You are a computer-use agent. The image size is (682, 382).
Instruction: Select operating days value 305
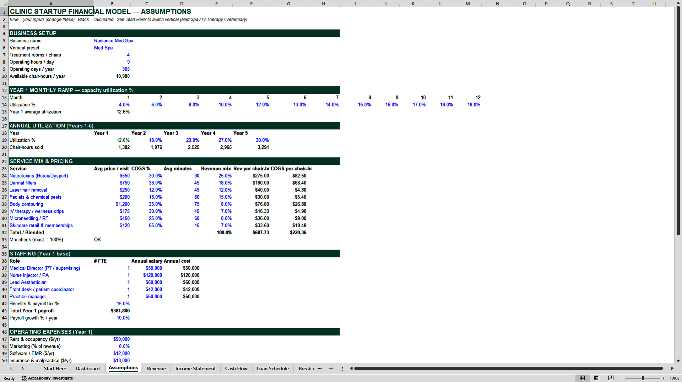pyautogui.click(x=112, y=69)
